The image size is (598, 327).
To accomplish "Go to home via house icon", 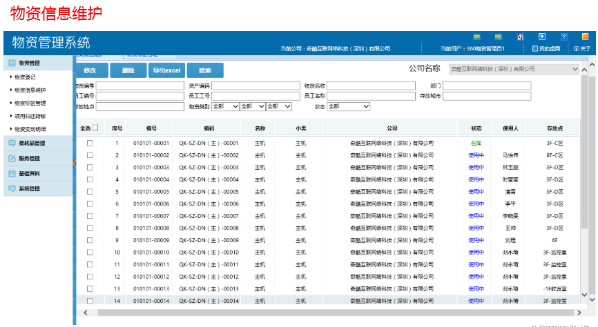I will (x=520, y=37).
